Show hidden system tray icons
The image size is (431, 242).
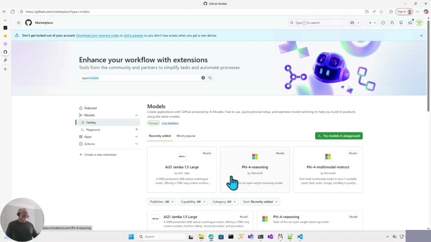click(387, 237)
